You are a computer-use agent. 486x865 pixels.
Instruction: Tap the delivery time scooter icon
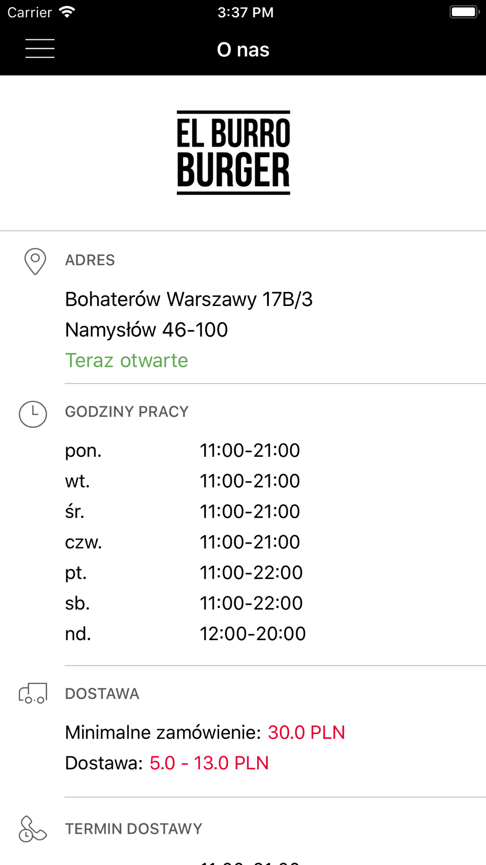(33, 829)
